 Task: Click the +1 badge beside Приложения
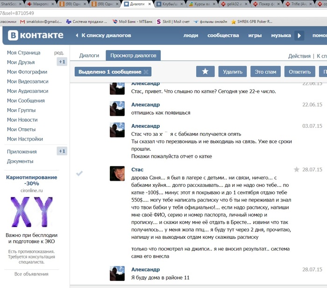[x=62, y=151]
